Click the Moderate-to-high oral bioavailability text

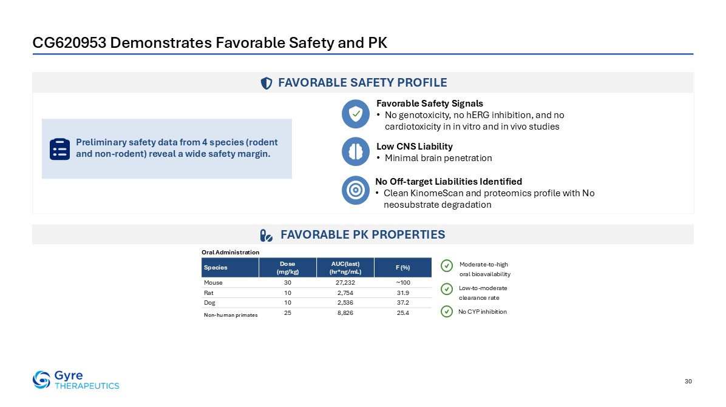(485, 270)
